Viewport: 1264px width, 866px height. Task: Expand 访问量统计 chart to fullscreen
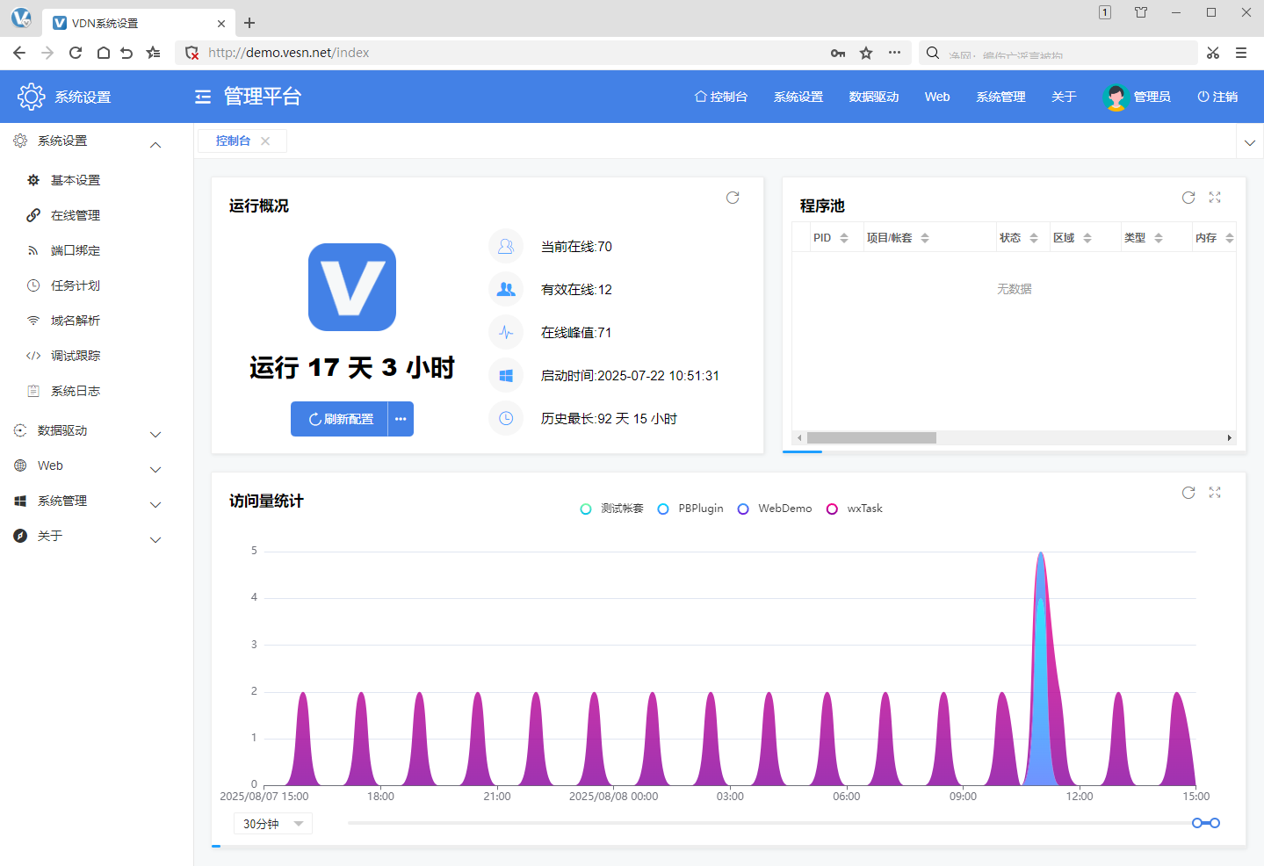(x=1215, y=493)
